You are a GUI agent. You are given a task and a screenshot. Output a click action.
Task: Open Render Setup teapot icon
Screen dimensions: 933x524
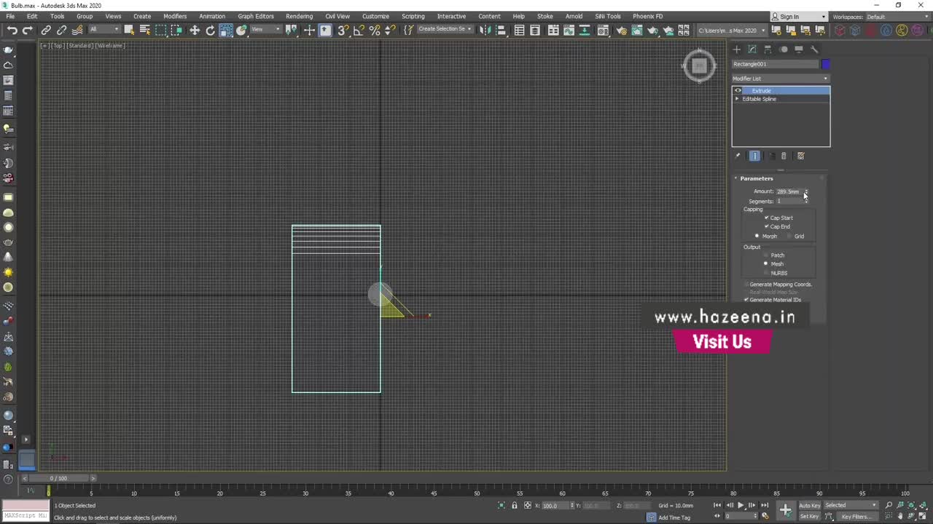point(621,30)
